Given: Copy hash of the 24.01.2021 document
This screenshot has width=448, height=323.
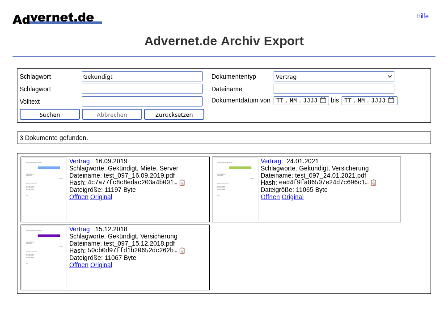Looking at the screenshot, I should click(373, 183).
